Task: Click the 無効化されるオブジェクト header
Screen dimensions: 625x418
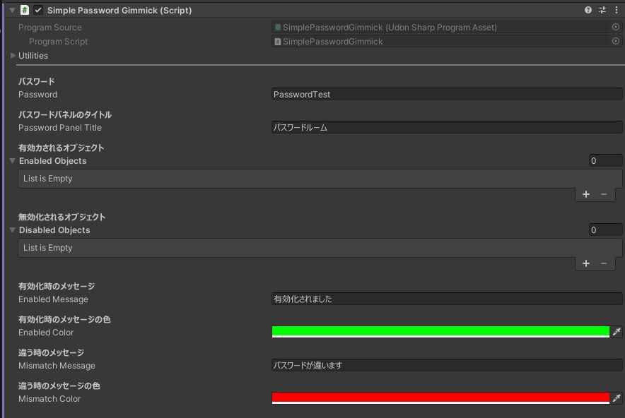Action: [x=62, y=217]
